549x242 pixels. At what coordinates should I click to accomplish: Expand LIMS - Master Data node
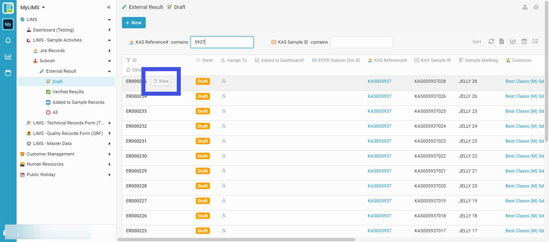pyautogui.click(x=109, y=143)
